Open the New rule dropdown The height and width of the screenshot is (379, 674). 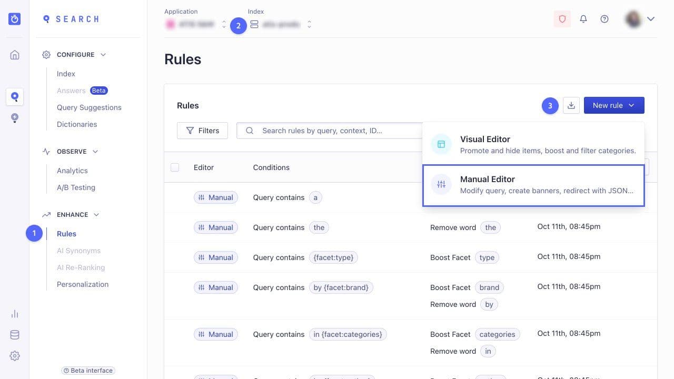click(614, 105)
